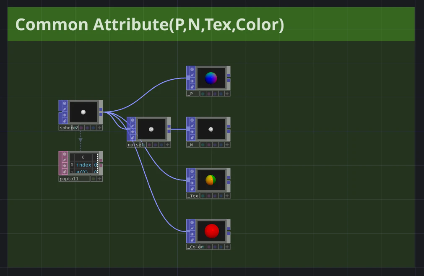The image size is (424, 276).
Task: Click the _Tex node name label
Action: (193, 196)
